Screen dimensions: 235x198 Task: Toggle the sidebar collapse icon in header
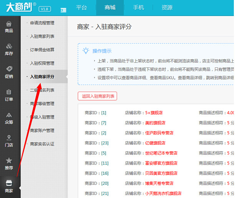[x=63, y=10]
